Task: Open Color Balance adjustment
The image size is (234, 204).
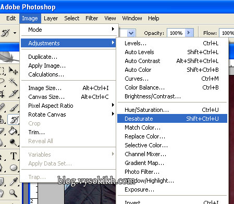Action: click(172, 87)
